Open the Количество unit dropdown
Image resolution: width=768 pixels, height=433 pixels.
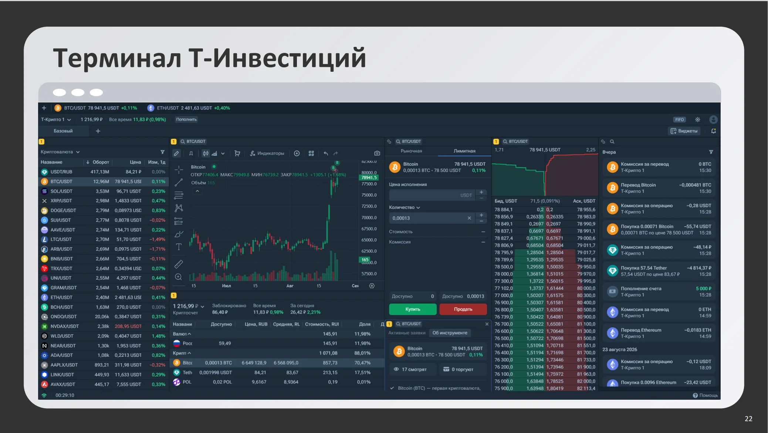tap(405, 207)
